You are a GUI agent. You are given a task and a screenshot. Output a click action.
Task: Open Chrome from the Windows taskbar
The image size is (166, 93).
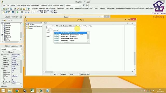pyautogui.click(x=17, y=91)
